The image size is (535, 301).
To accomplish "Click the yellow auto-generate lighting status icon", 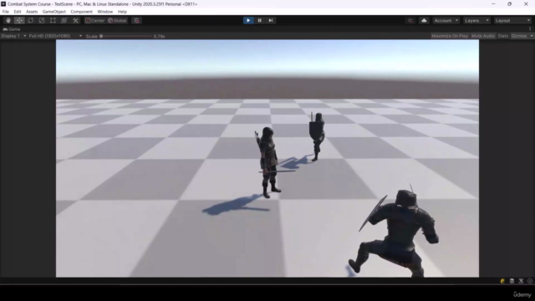I will 502,281.
